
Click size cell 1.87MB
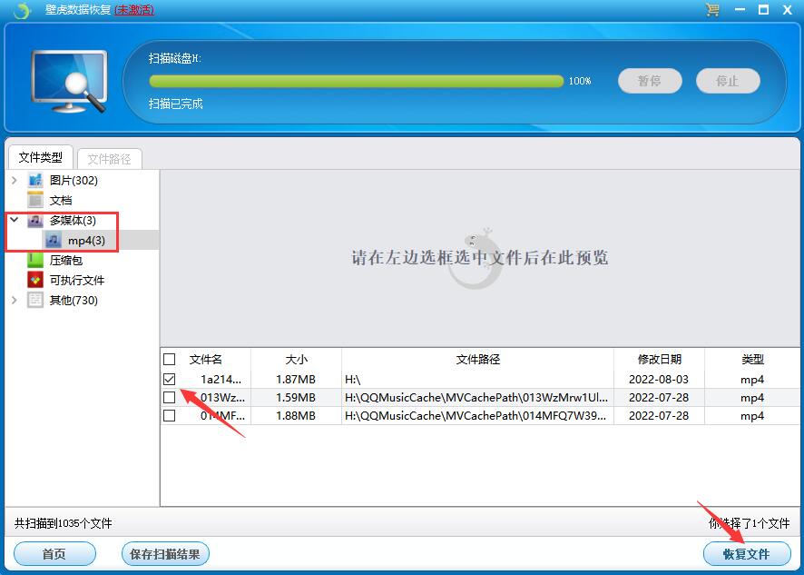click(296, 380)
